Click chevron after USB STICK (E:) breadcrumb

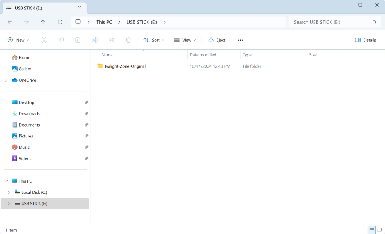point(165,22)
